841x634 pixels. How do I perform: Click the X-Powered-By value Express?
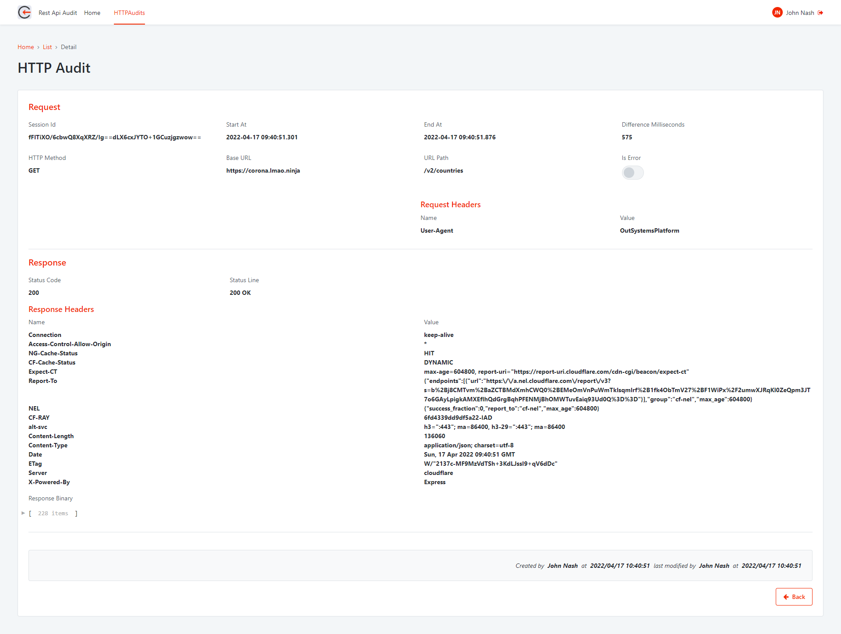pyautogui.click(x=435, y=482)
